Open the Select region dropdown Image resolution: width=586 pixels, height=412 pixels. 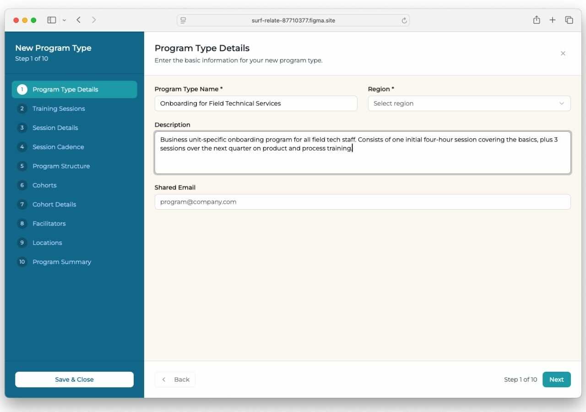point(469,103)
